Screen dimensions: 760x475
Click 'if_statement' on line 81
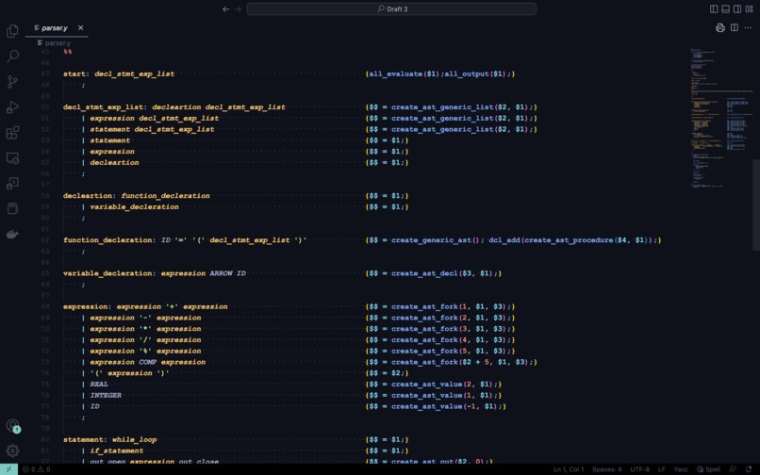(x=116, y=450)
